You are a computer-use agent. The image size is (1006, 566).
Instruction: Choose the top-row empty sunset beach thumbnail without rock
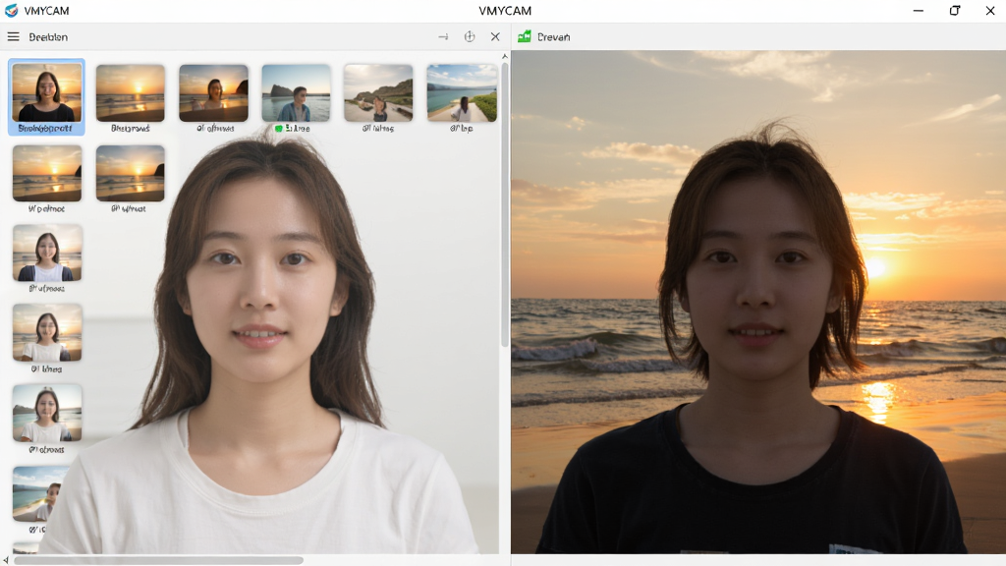point(131,92)
